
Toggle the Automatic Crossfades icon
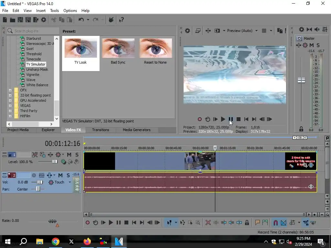point(283,222)
